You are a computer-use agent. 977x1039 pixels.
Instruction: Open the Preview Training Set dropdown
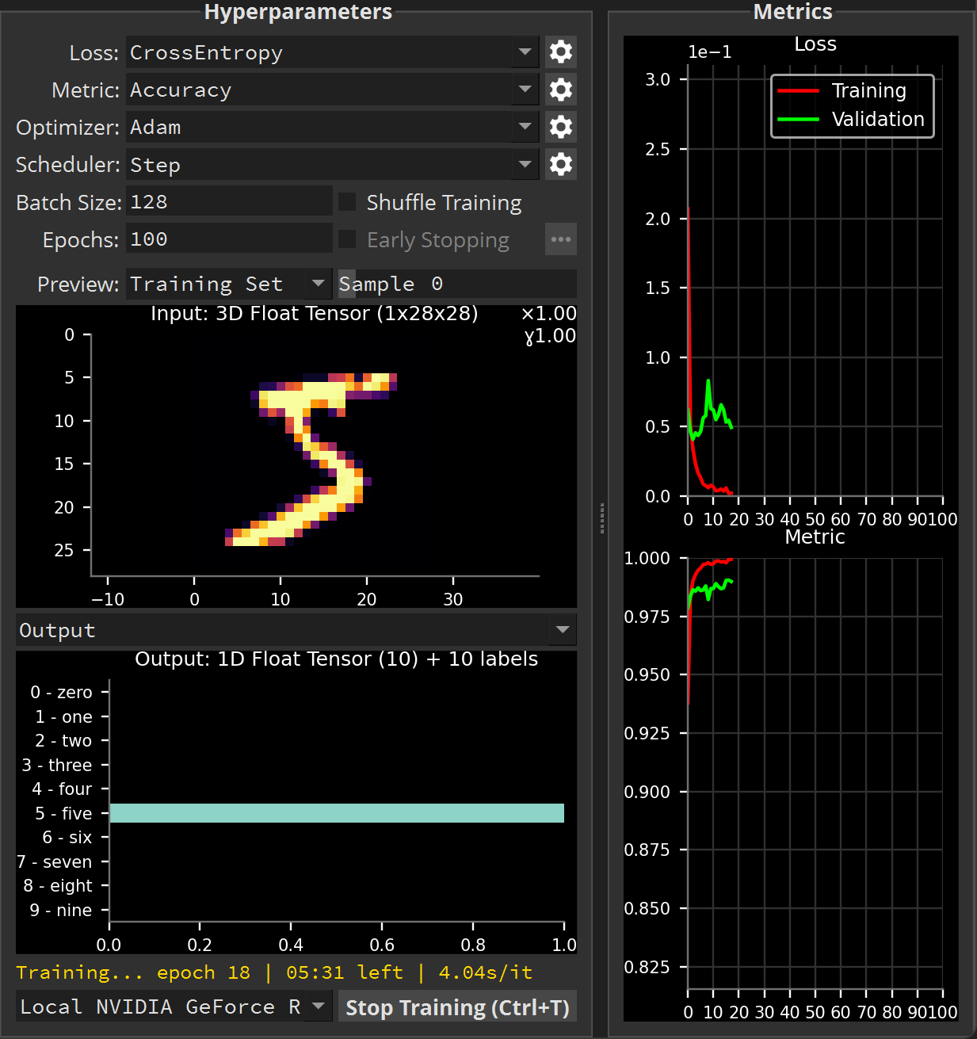[x=229, y=284]
